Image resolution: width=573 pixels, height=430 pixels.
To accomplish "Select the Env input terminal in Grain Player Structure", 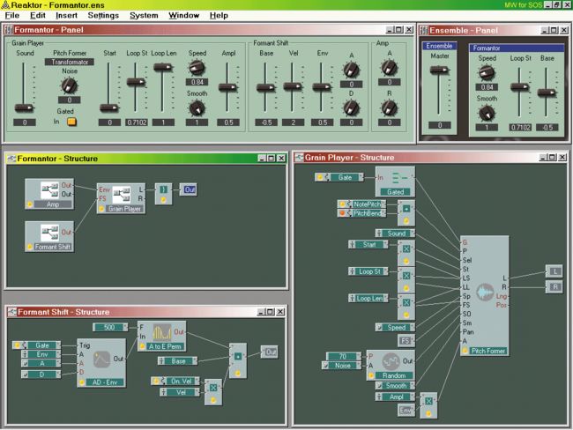I will point(406,411).
